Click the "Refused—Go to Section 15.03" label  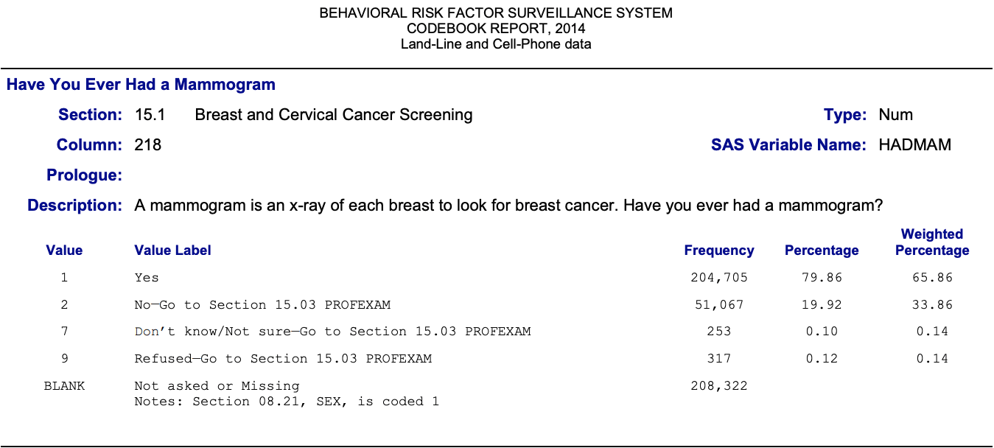point(283,359)
